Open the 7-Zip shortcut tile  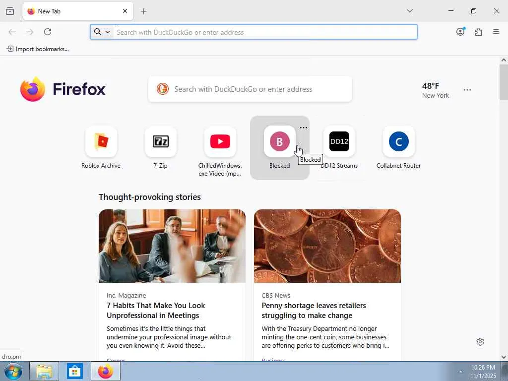coord(160,148)
